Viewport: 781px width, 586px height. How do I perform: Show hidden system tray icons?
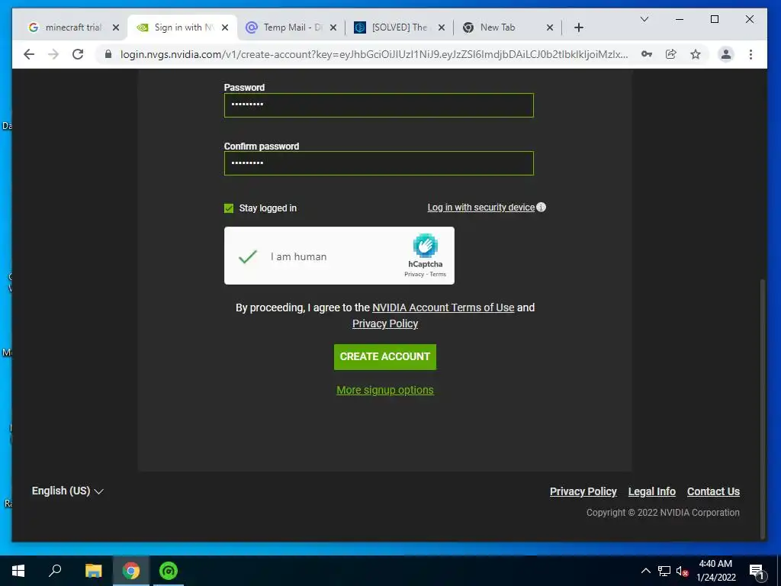[x=645, y=571]
